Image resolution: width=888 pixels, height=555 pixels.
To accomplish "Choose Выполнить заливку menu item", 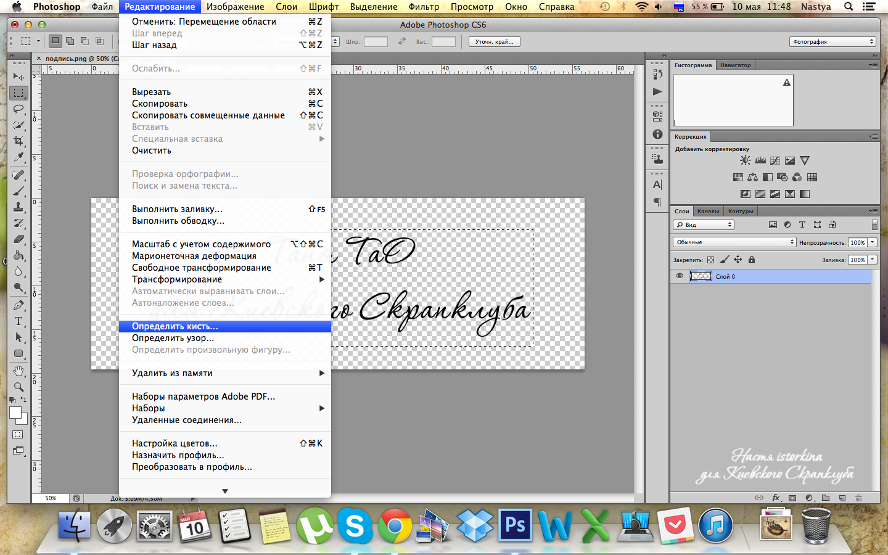I will click(x=225, y=209).
